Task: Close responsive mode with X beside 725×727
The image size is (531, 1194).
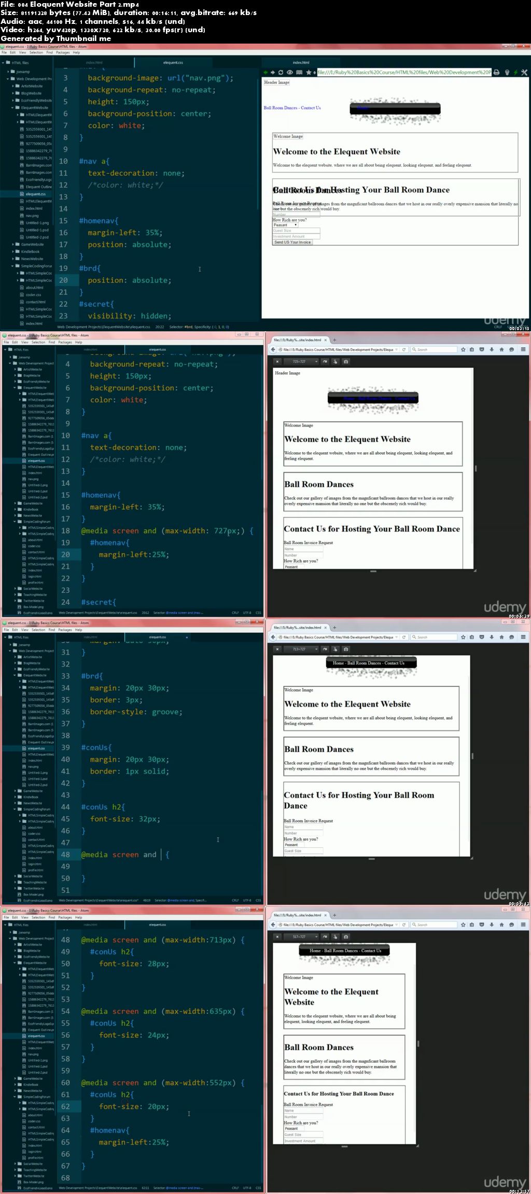Action: pos(277,361)
